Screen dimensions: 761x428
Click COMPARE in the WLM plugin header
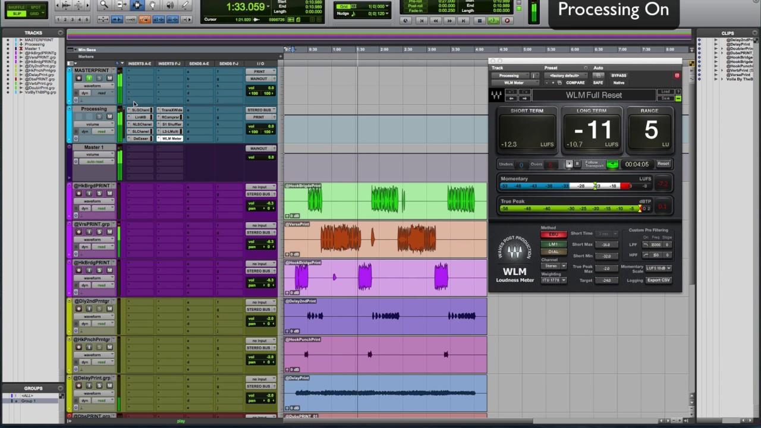(576, 83)
